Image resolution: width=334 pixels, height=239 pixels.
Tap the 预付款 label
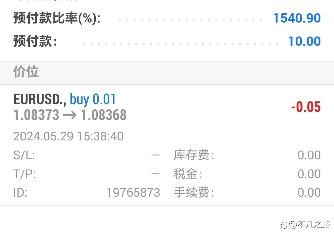click(35, 41)
